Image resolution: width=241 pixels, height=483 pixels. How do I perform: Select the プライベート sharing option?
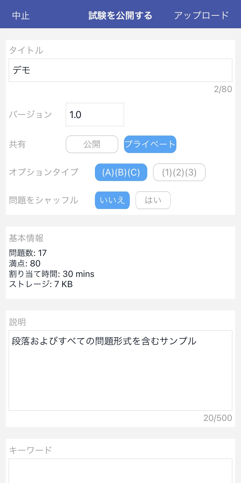pyautogui.click(x=150, y=144)
